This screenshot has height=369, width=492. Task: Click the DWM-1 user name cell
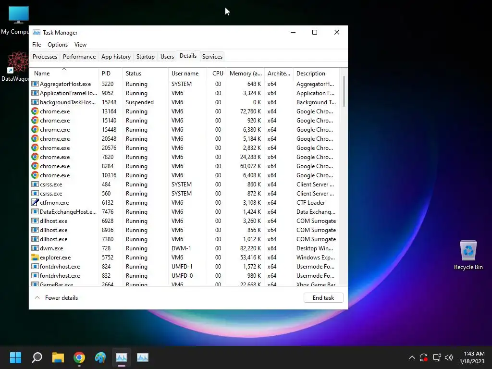coord(181,248)
